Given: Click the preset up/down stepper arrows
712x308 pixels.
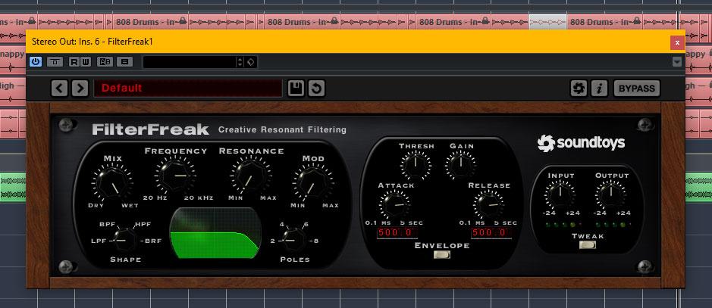Looking at the screenshot, I should (240, 62).
